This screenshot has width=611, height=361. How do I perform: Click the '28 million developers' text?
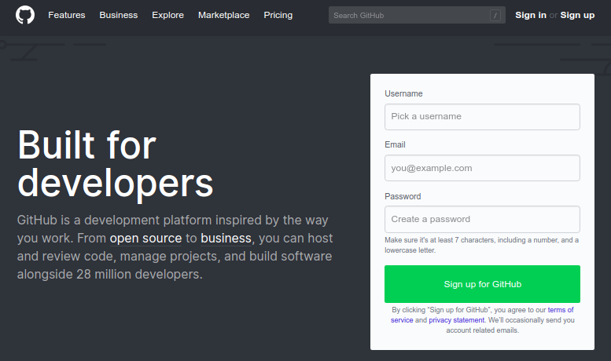[x=139, y=274]
